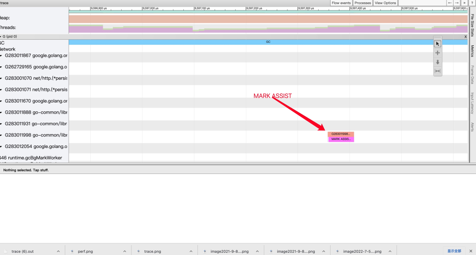
Task: Collapse the G283001070 net/http row
Action: [x=1, y=78]
